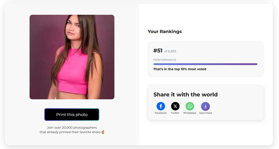Click the purple Download arrow icon

click(205, 106)
